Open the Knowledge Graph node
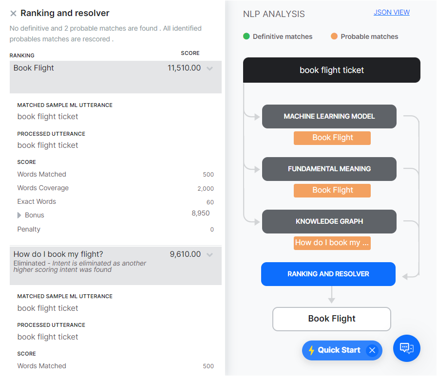 tap(329, 222)
